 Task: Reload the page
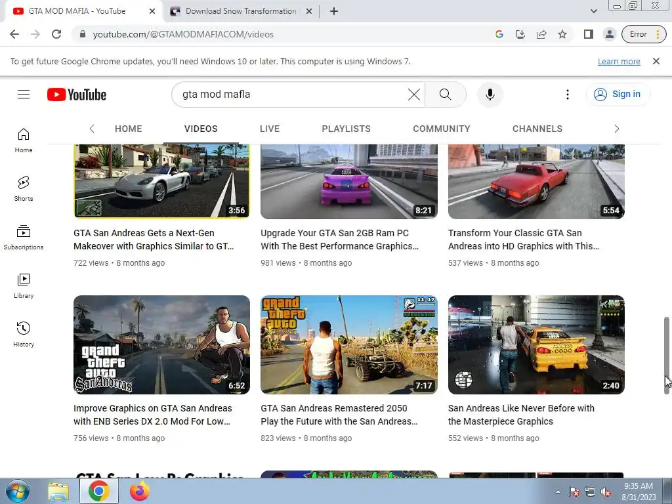click(x=56, y=34)
